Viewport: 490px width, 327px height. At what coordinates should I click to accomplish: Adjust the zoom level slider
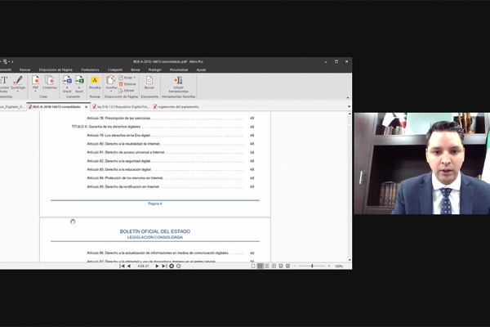(312, 266)
